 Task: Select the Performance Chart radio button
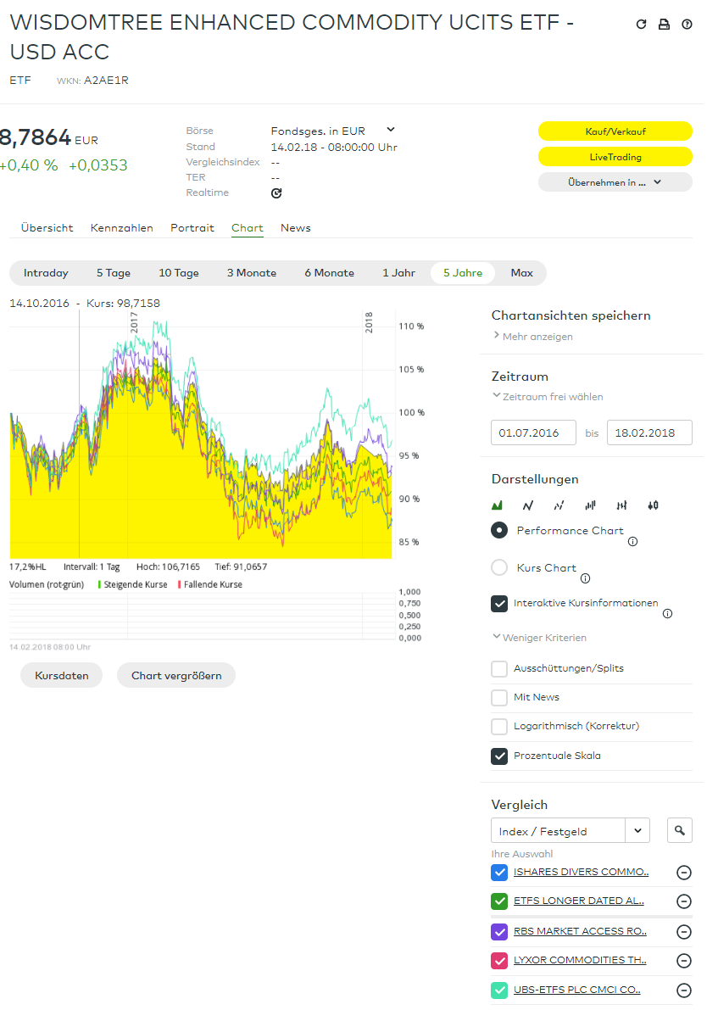(499, 531)
